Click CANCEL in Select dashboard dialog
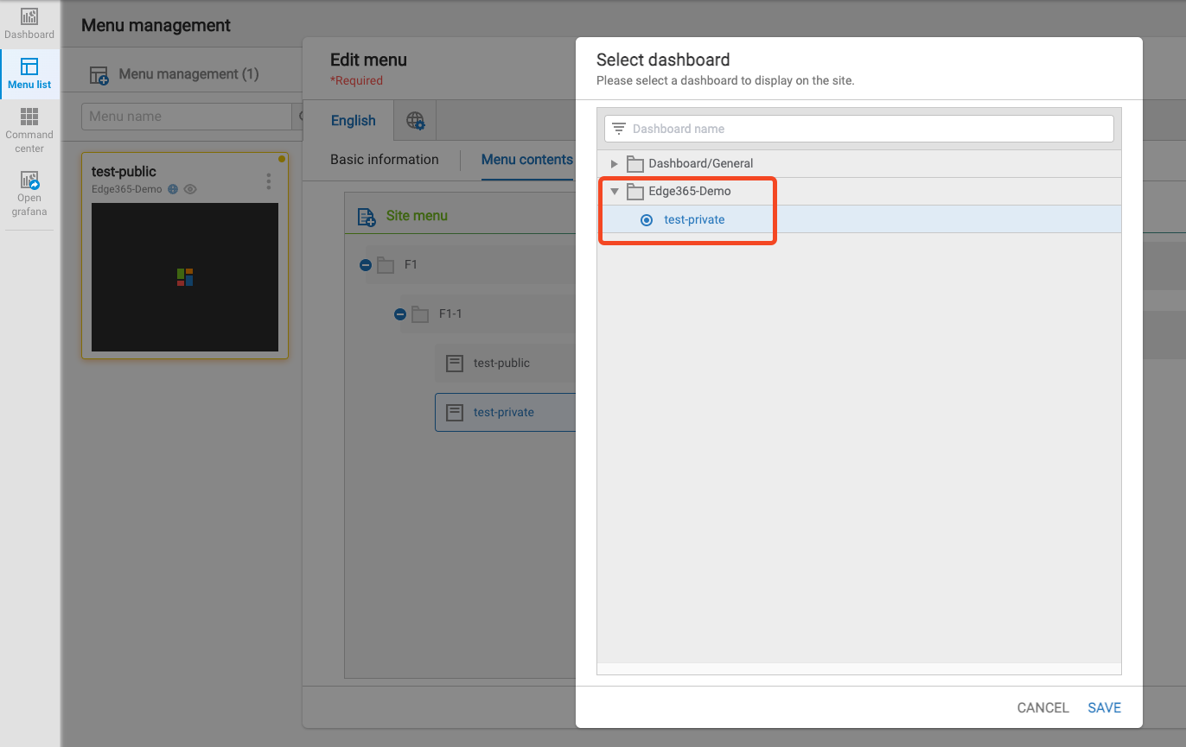 (1043, 708)
